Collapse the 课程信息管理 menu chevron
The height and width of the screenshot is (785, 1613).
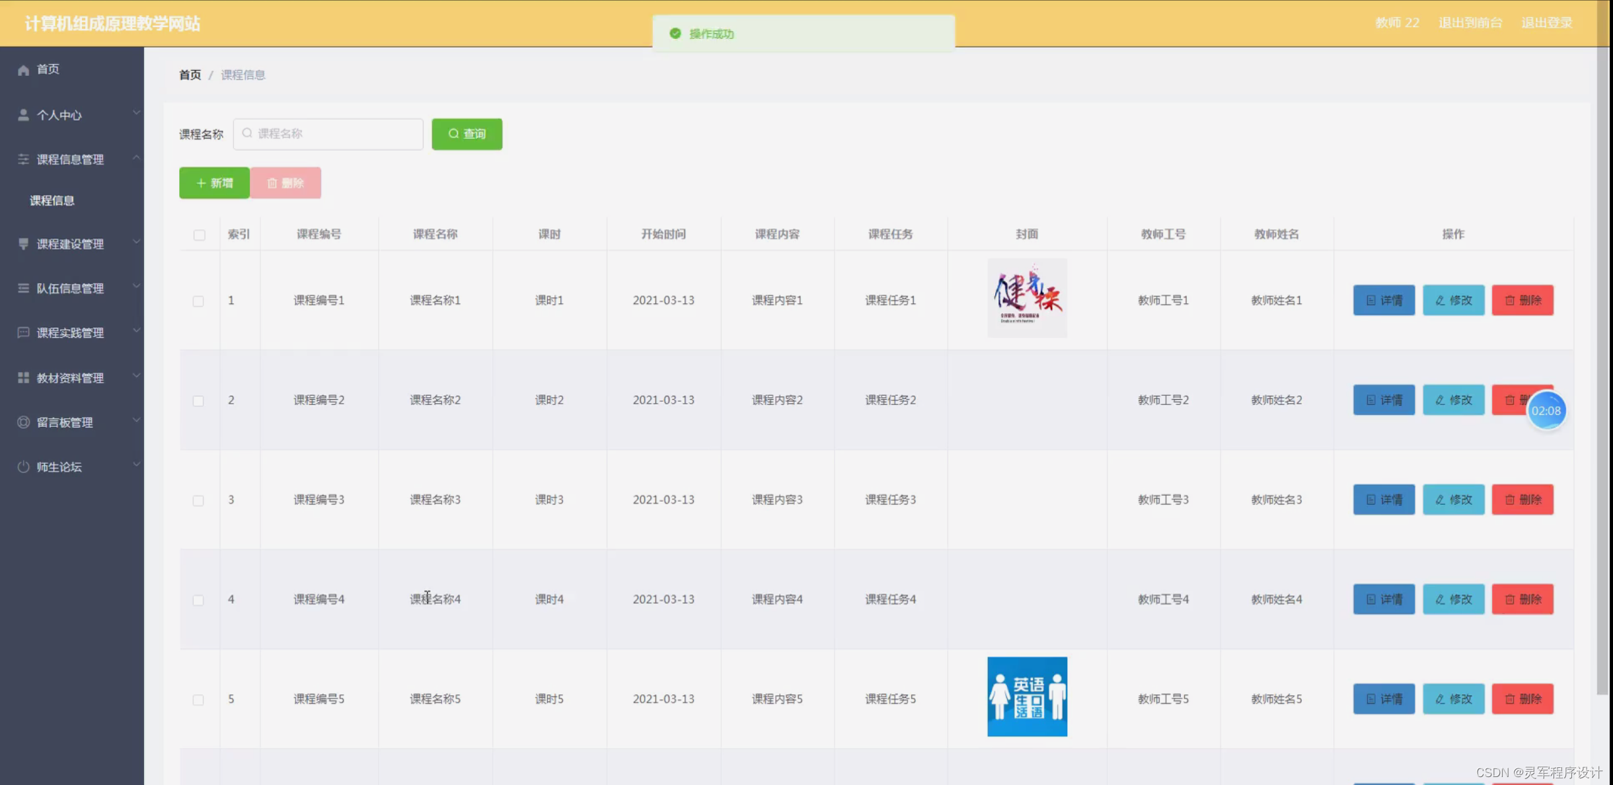coord(136,157)
